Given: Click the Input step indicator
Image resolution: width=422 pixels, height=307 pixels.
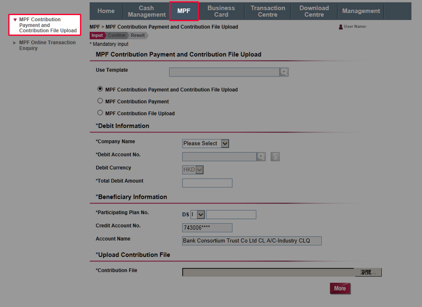Looking at the screenshot, I should (97, 35).
